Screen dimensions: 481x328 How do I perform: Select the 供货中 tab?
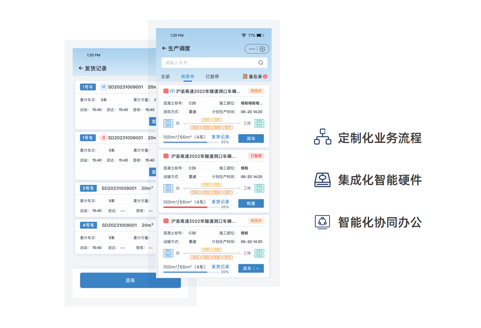(188, 77)
